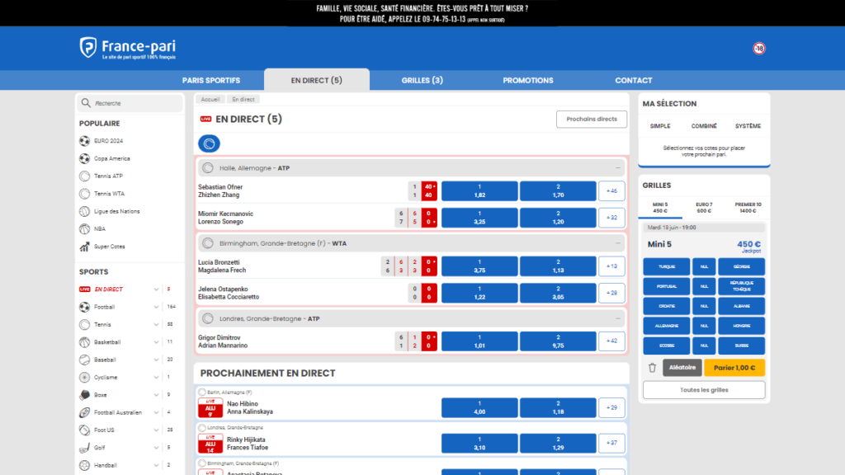Select Golf sport icon

click(85, 448)
